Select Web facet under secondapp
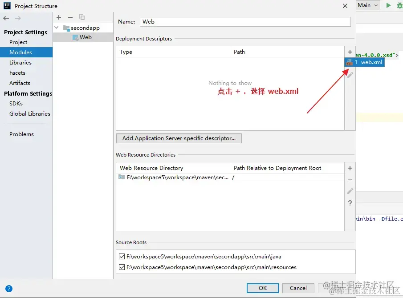403x298 pixels. click(x=83, y=37)
